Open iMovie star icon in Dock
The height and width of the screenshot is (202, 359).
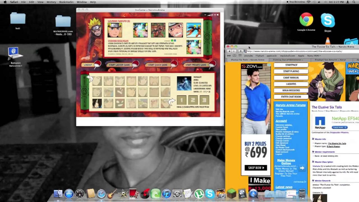pyautogui.click(x=123, y=194)
